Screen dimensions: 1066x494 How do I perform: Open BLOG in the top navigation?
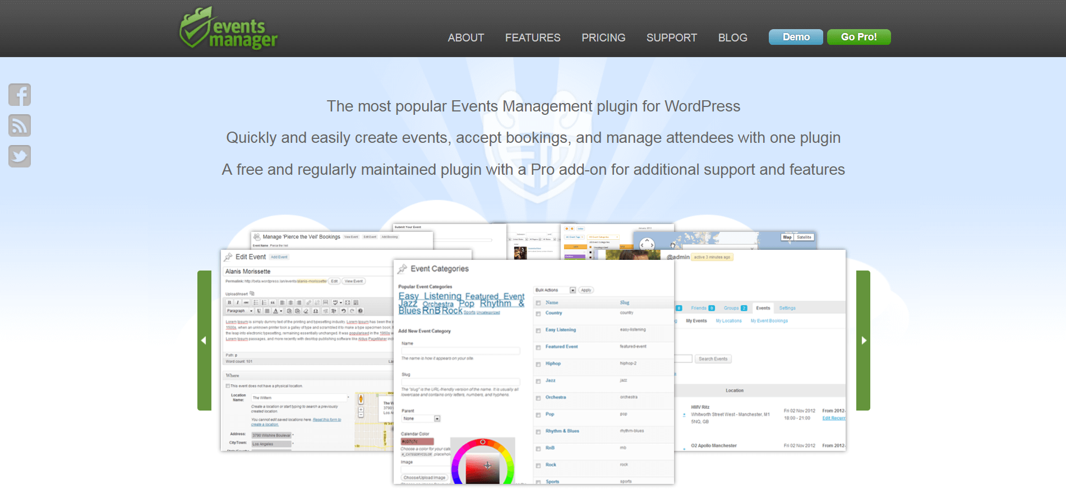click(x=733, y=38)
